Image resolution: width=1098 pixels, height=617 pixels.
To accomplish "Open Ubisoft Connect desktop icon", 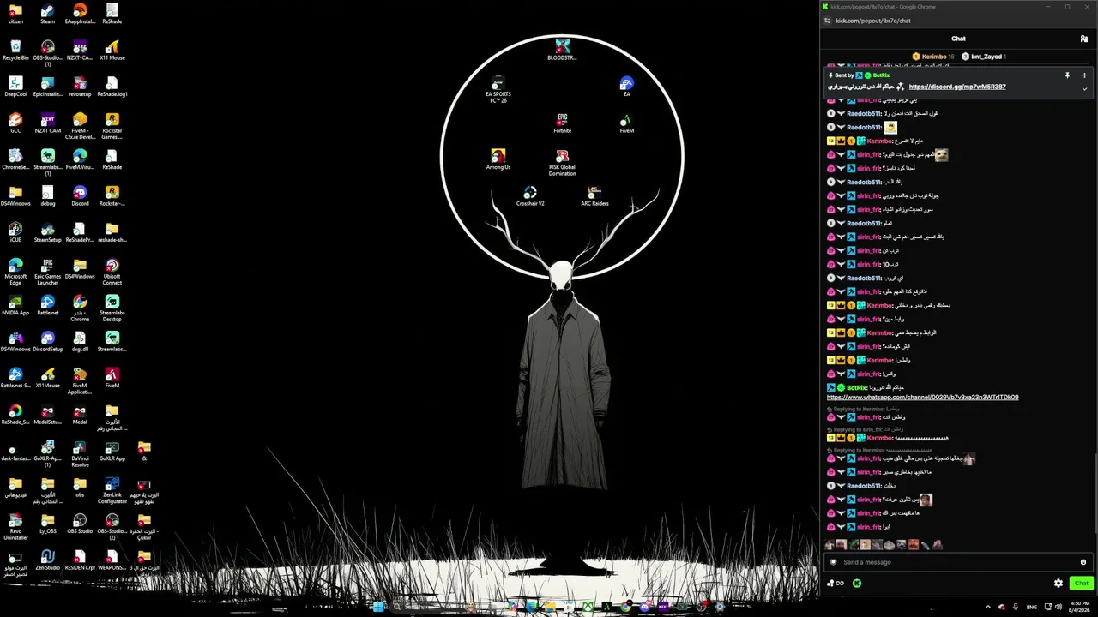I will [112, 273].
